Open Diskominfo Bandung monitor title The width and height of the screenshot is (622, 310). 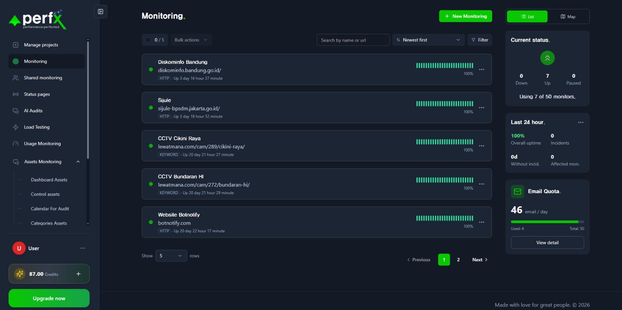coord(183,62)
